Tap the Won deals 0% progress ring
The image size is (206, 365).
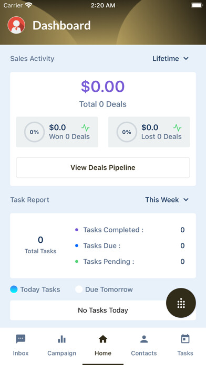click(34, 132)
